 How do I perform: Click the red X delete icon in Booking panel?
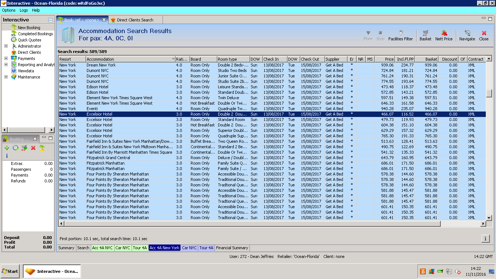(33, 148)
